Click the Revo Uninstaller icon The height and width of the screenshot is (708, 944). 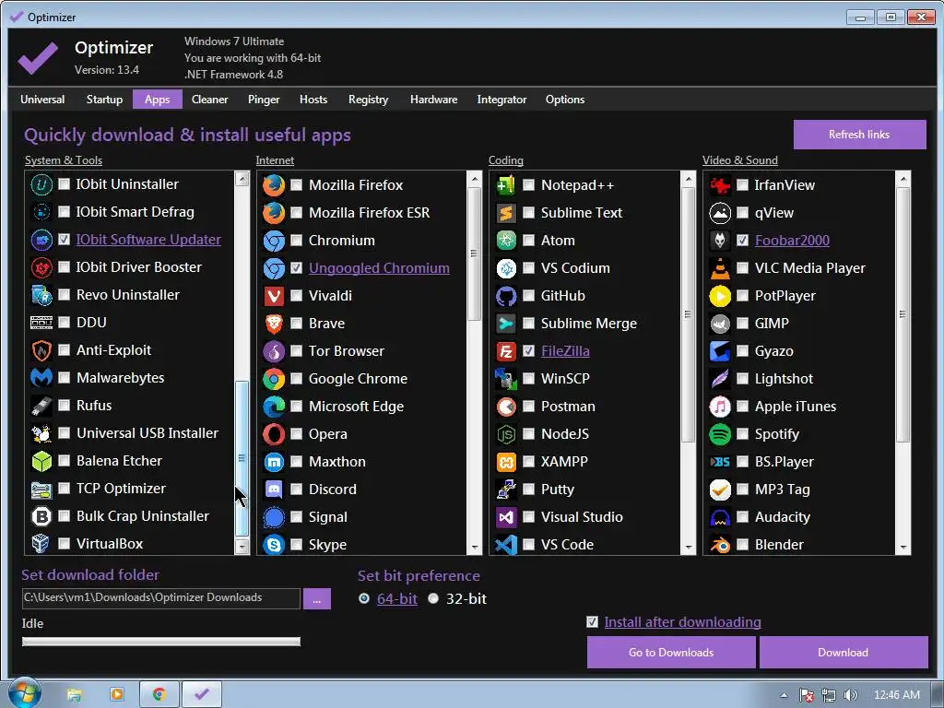click(x=41, y=295)
